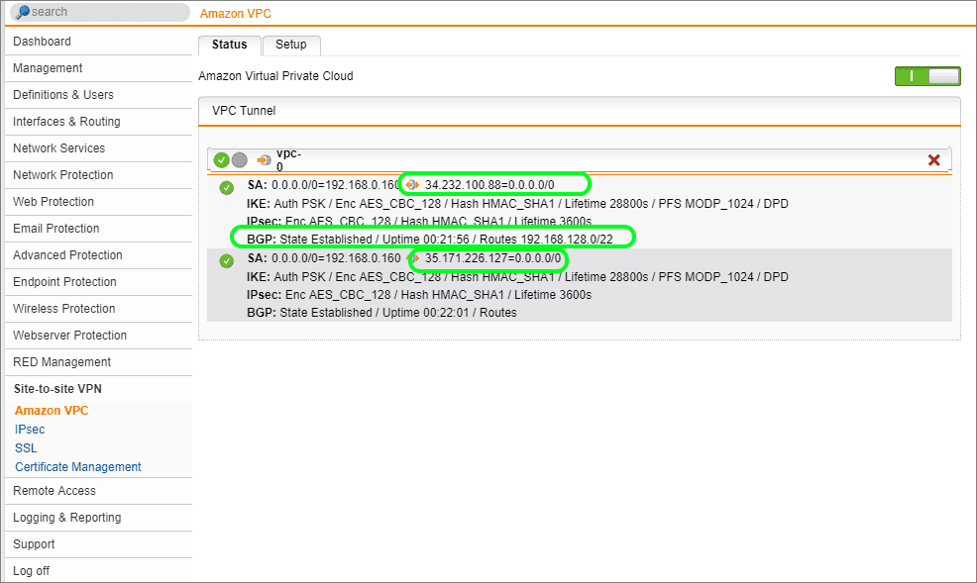This screenshot has width=977, height=583.
Task: Open Wireless Protection menu
Action: pyautogui.click(x=98, y=309)
